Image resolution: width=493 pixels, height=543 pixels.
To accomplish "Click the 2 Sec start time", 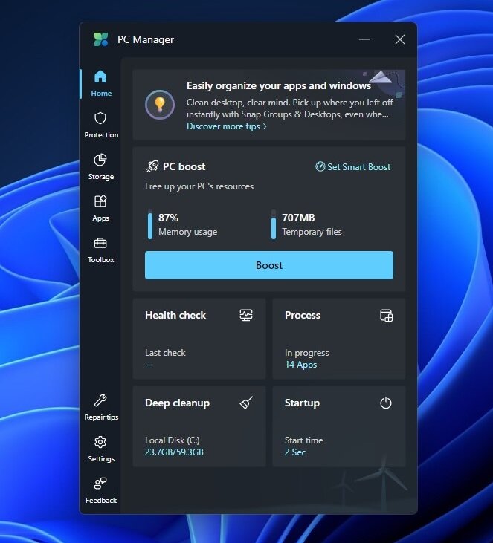I will (x=295, y=452).
